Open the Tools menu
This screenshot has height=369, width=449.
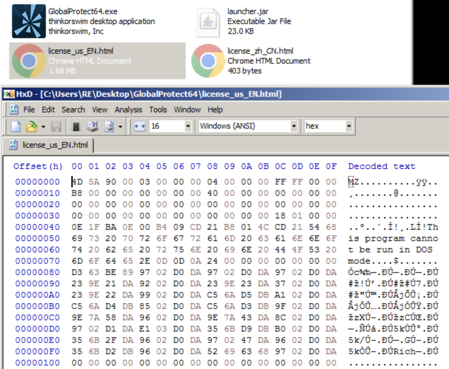tap(158, 110)
